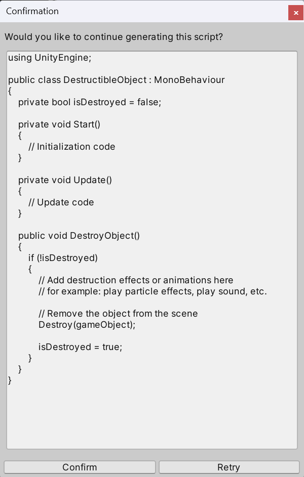Click the empty area below the script code

pos(152,415)
